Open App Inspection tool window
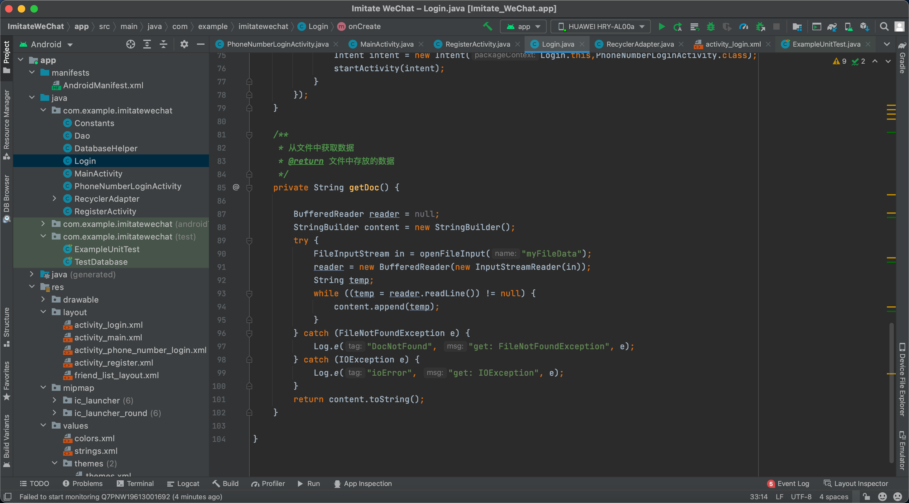Screen dimensions: 909x503 (x=363, y=484)
